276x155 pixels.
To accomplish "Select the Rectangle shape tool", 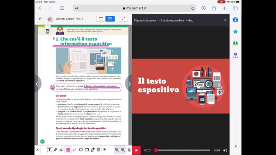I will 87,150.
